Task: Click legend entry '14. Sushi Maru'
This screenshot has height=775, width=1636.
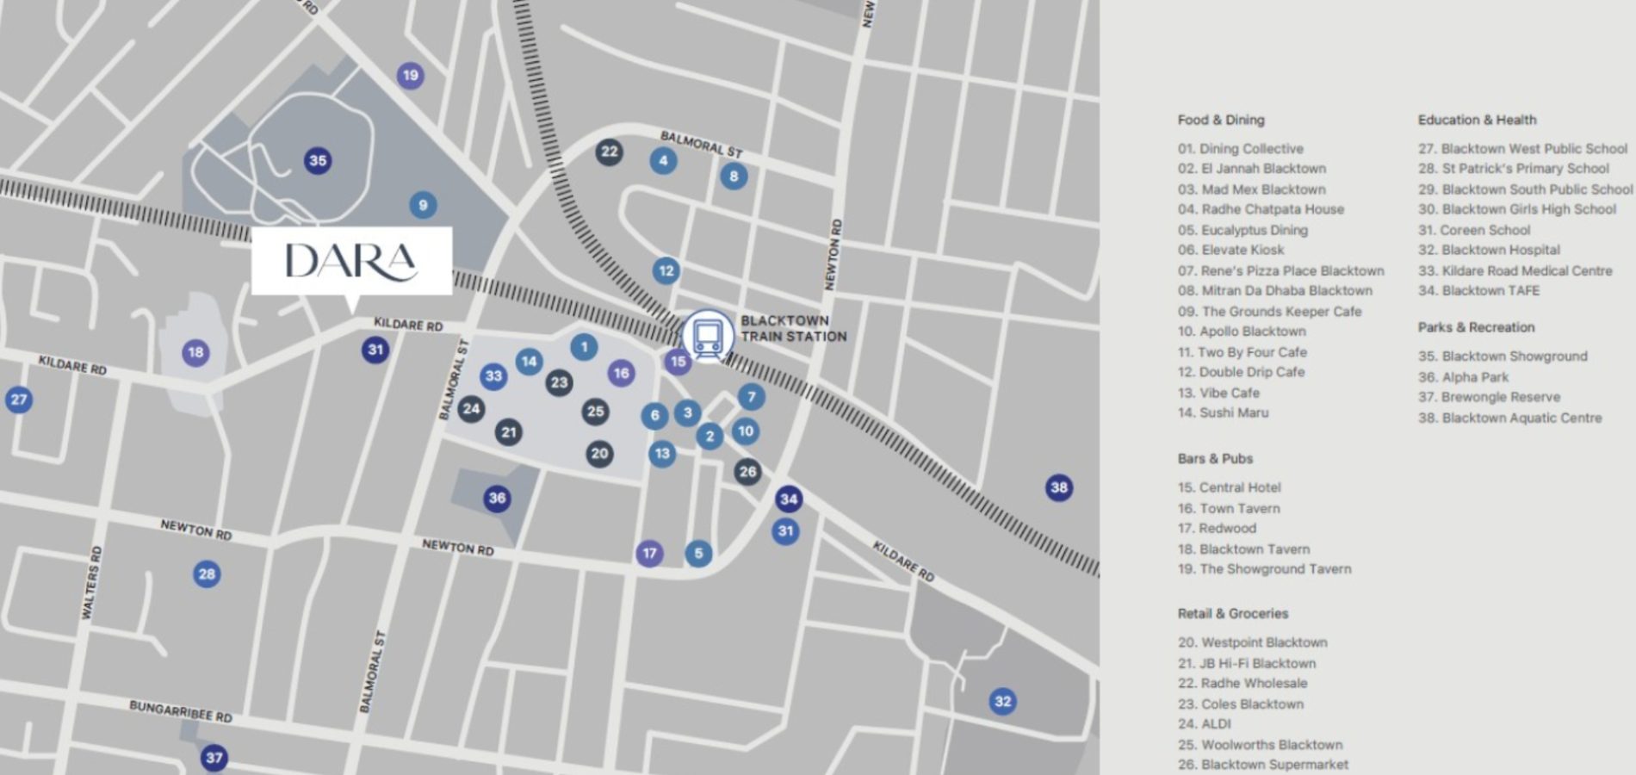Action: [1224, 413]
